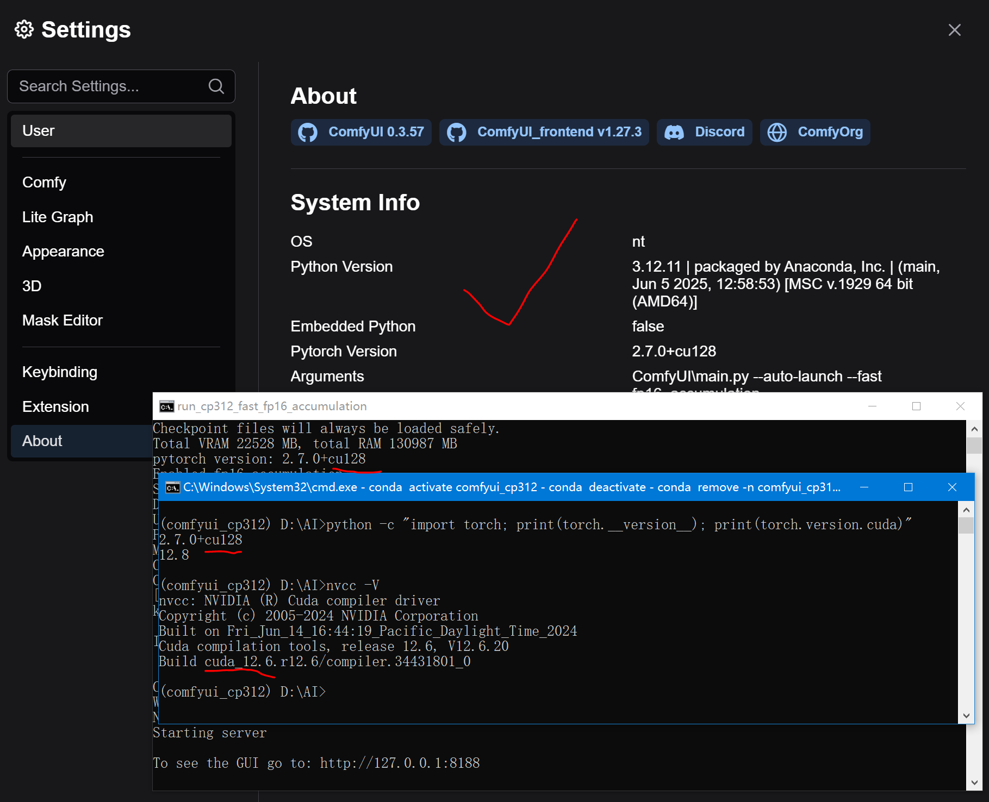Open the Keybinding settings category
Screen dimensions: 989x802
pos(121,372)
